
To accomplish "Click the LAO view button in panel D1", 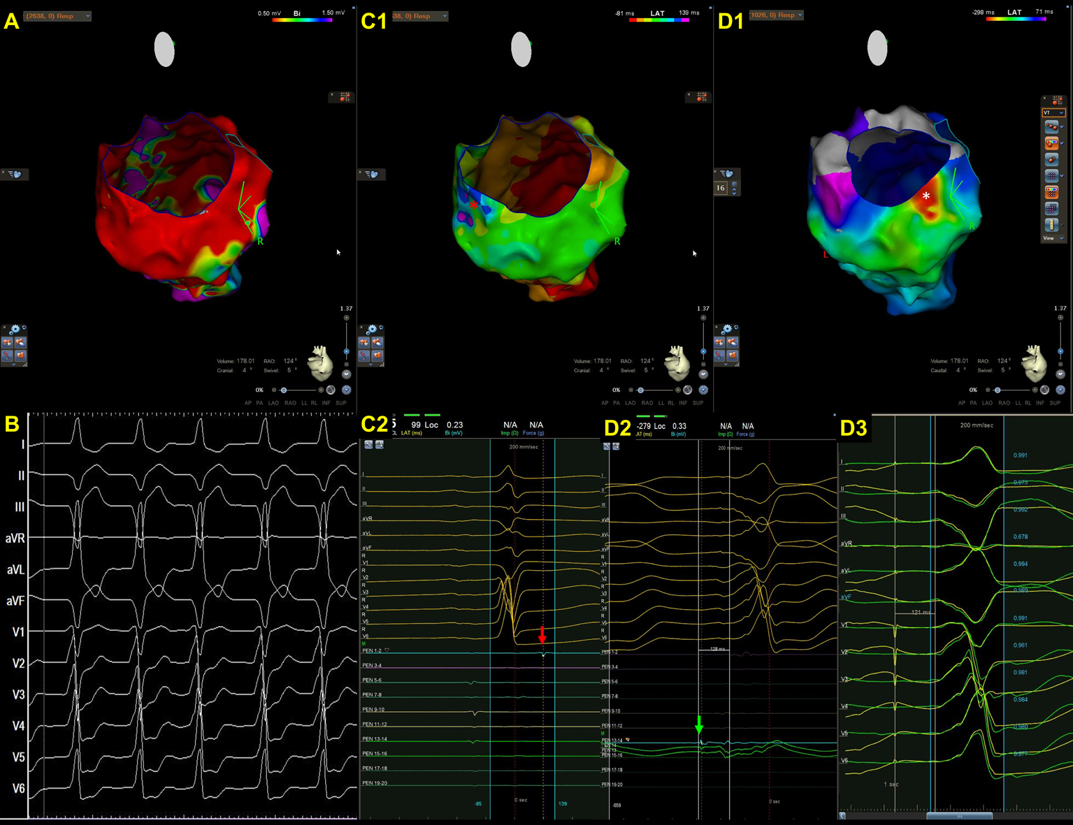I will pos(987,403).
